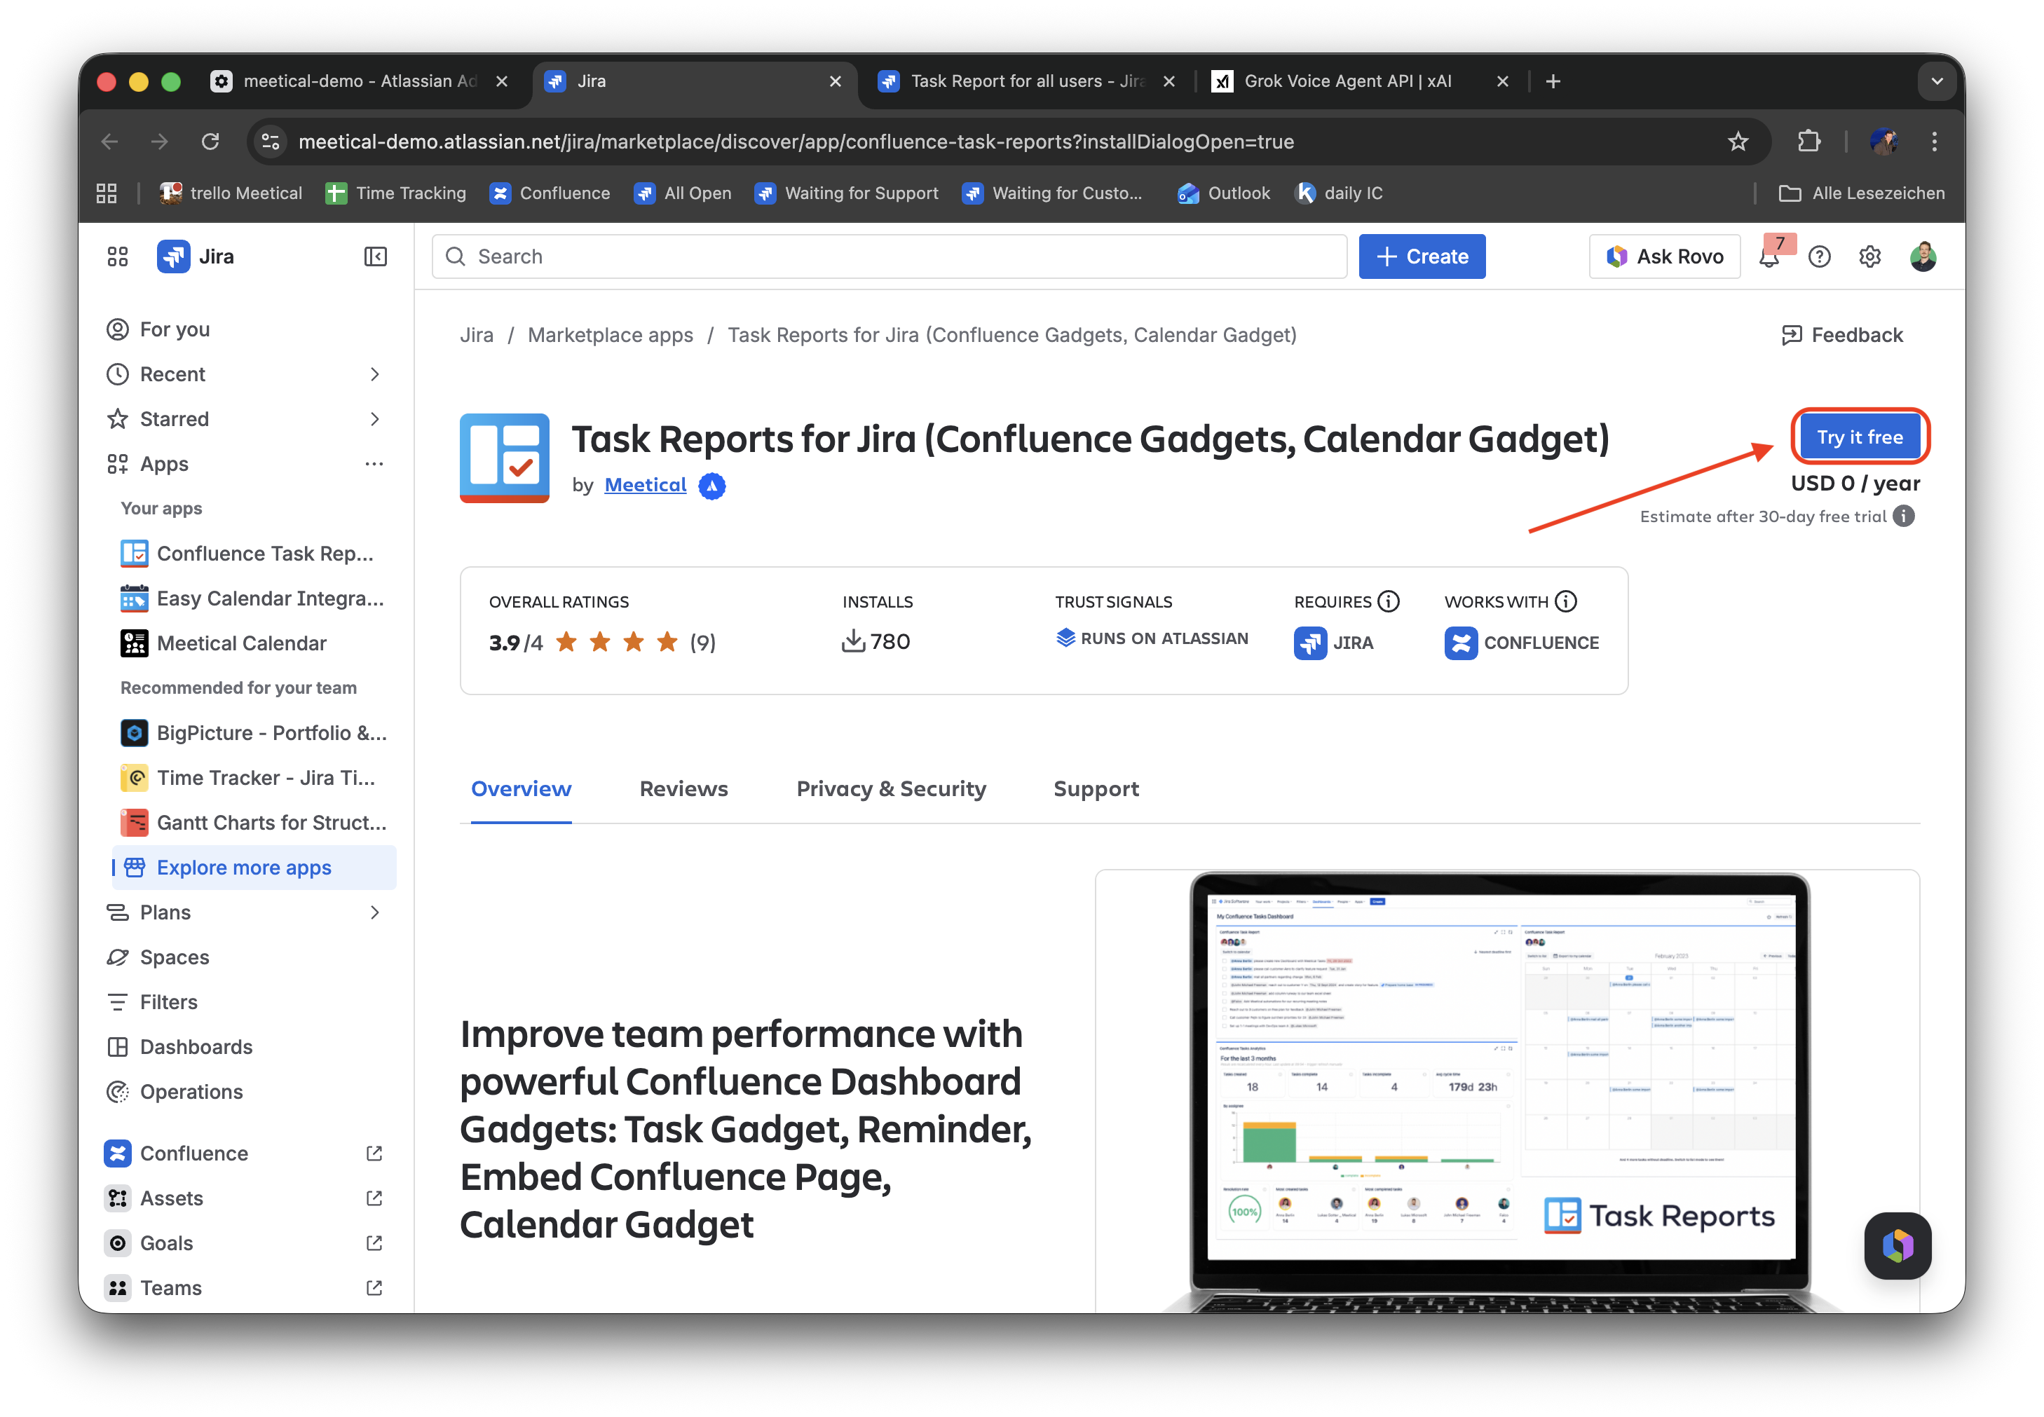This screenshot has height=1417, width=2044.
Task: Switch to the Reviews tab
Action: tap(683, 788)
